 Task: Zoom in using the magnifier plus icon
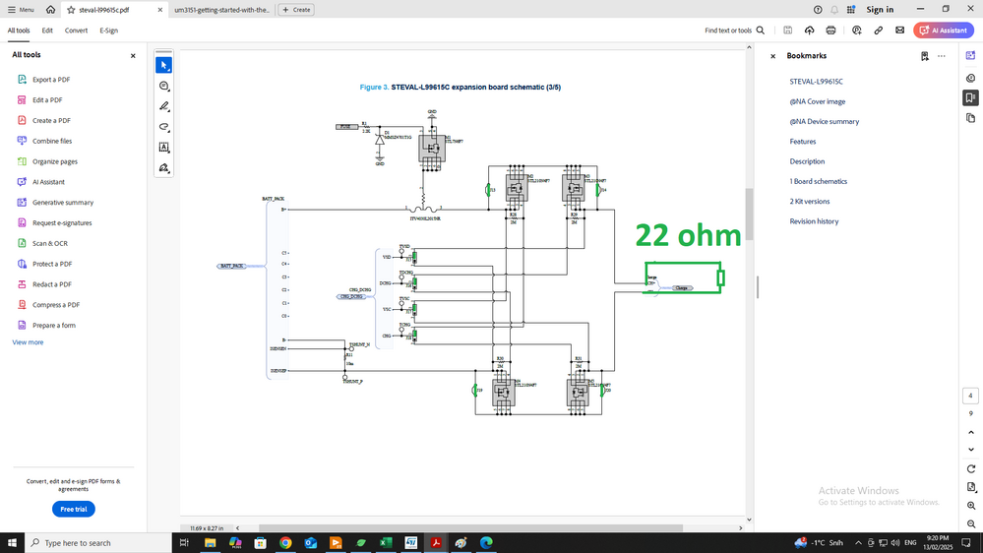point(971,506)
